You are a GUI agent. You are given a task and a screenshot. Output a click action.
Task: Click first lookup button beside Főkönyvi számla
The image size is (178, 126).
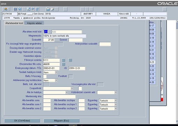[64, 60]
